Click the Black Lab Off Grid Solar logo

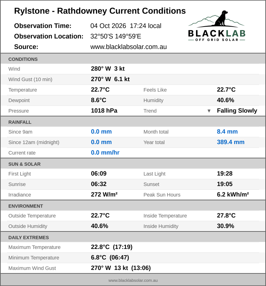[x=217, y=26]
